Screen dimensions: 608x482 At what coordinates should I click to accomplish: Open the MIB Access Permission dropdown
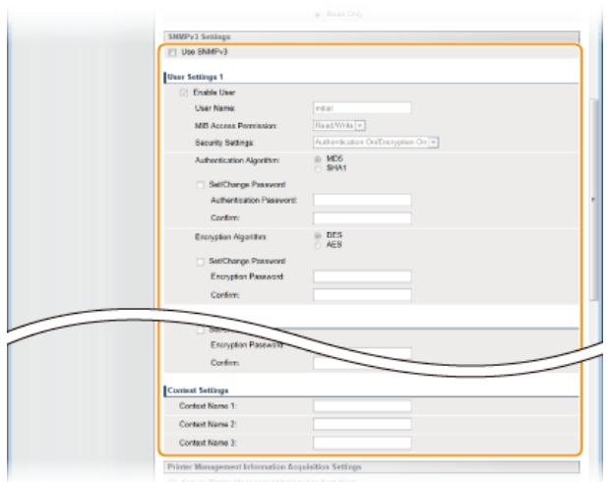click(339, 126)
